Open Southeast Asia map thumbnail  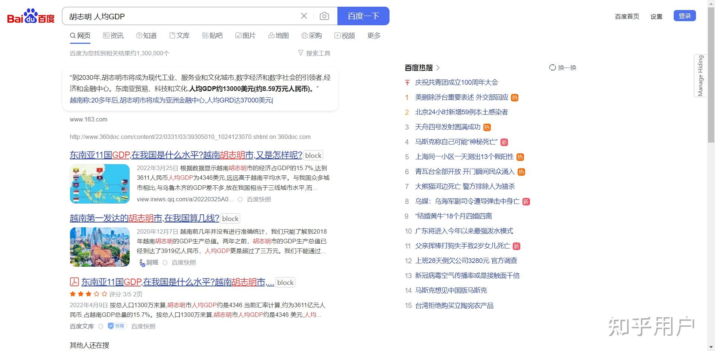[x=99, y=184]
